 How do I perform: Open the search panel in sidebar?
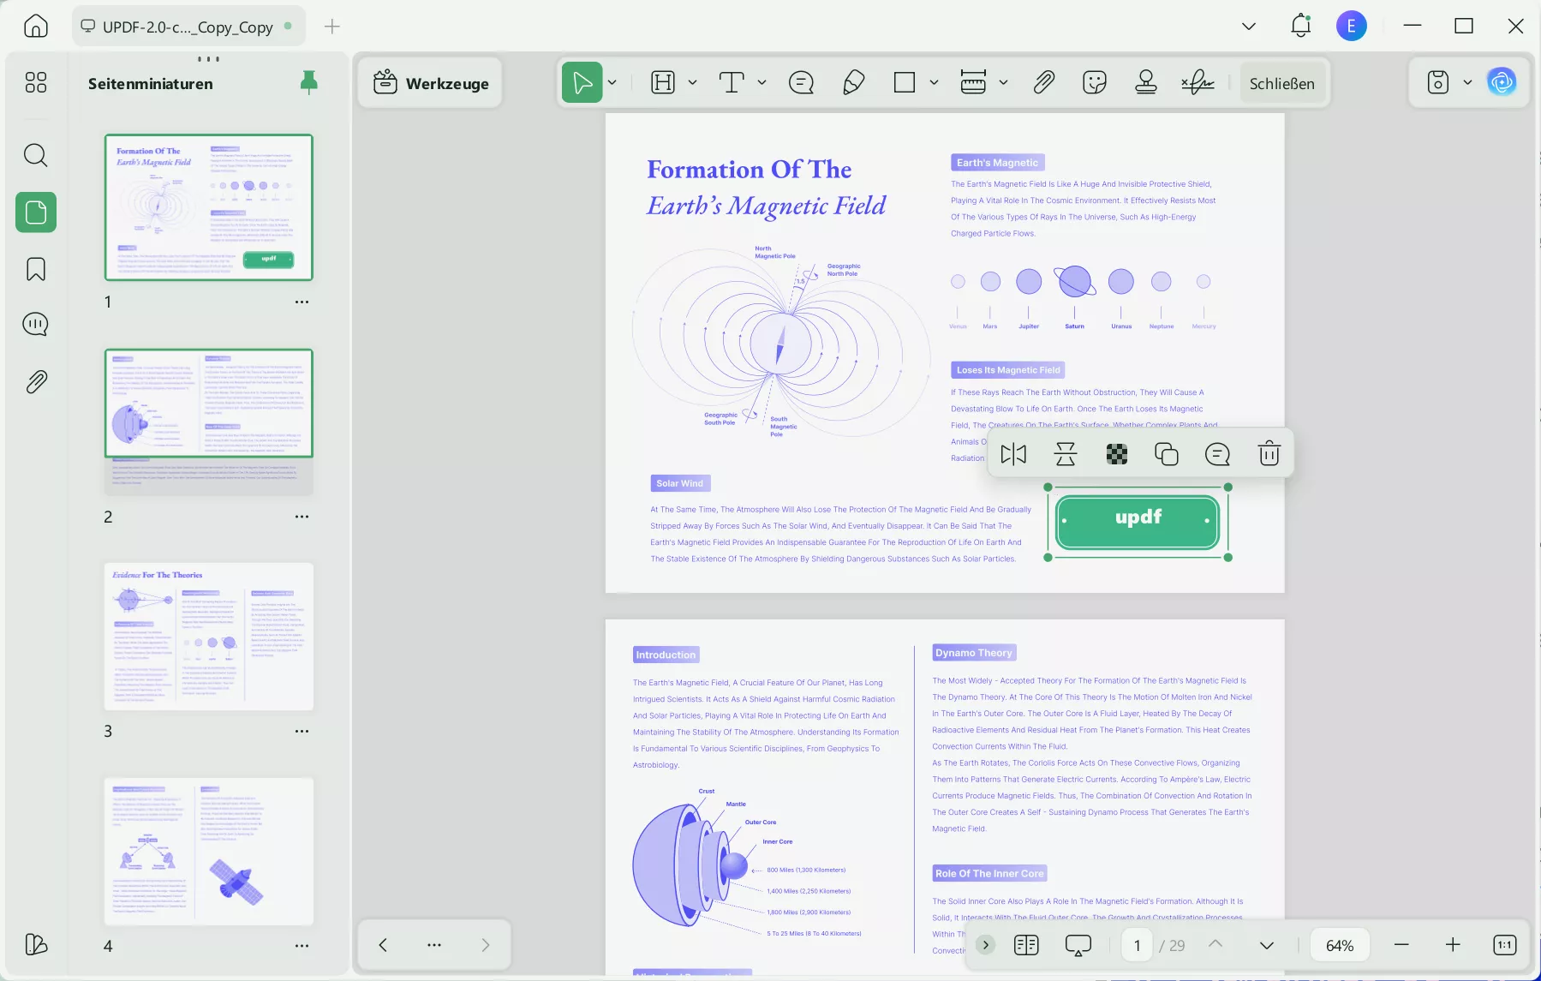click(36, 155)
